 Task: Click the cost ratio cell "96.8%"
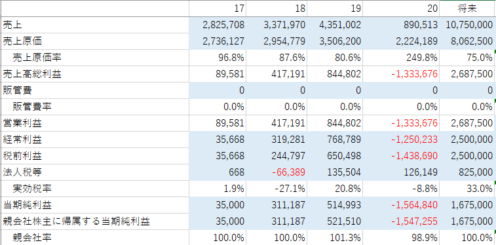point(218,58)
